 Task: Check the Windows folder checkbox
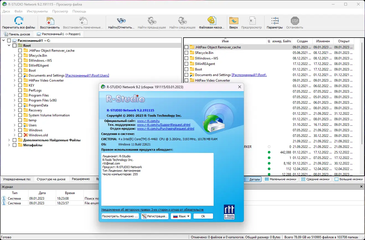pos(19,130)
